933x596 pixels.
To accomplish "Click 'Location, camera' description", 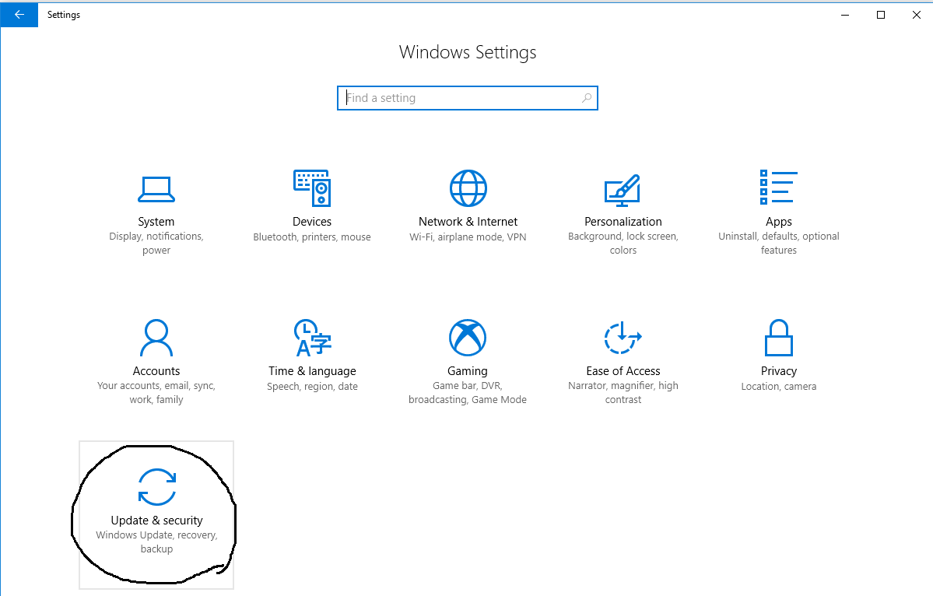I will coord(778,387).
